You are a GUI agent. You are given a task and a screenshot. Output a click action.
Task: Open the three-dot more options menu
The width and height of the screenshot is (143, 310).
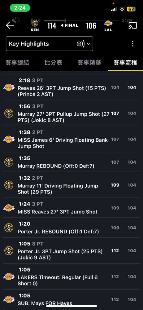(133, 44)
